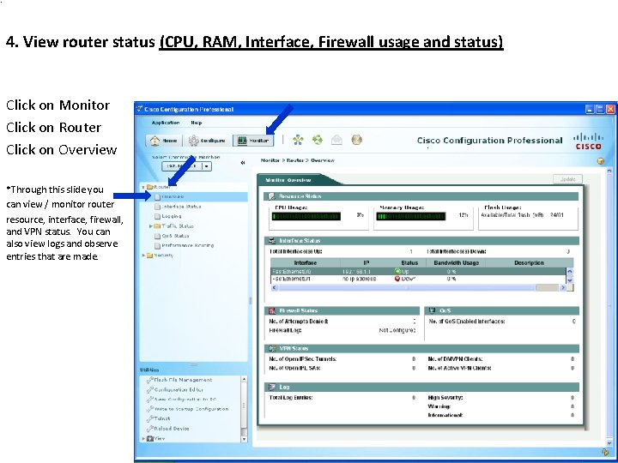Click the interface table horizontal scrollbar
The height and width of the screenshot is (463, 618).
tap(419, 288)
